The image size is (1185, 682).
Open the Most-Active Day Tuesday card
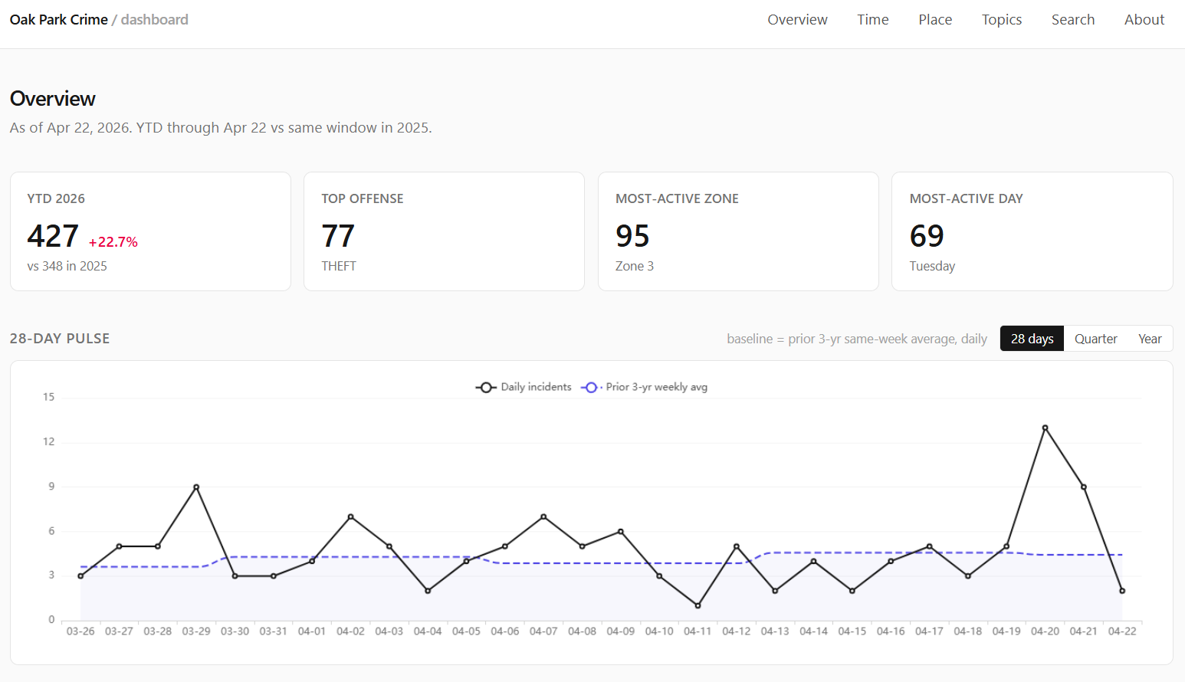pyautogui.click(x=1032, y=231)
